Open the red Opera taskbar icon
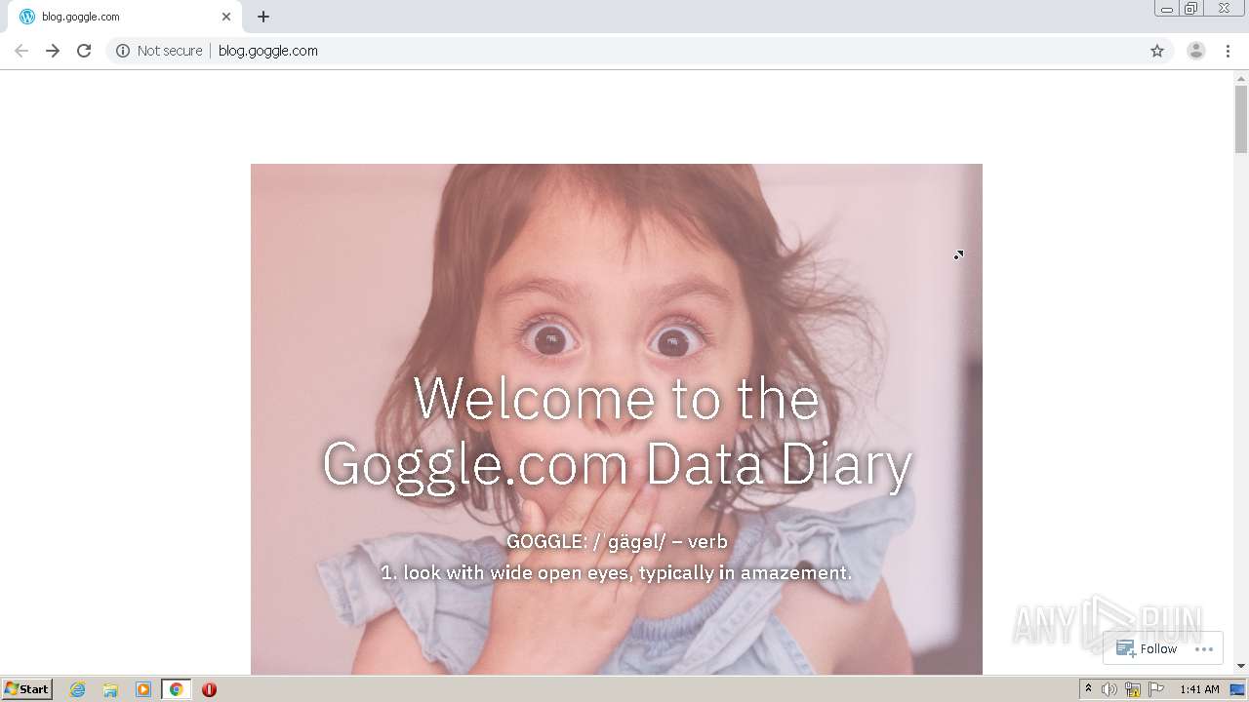This screenshot has height=702, width=1249. click(209, 689)
